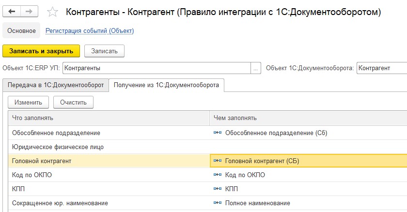Click mapping icon beside Головной контрагент (СБ)
The image size is (407, 212).
click(x=218, y=161)
